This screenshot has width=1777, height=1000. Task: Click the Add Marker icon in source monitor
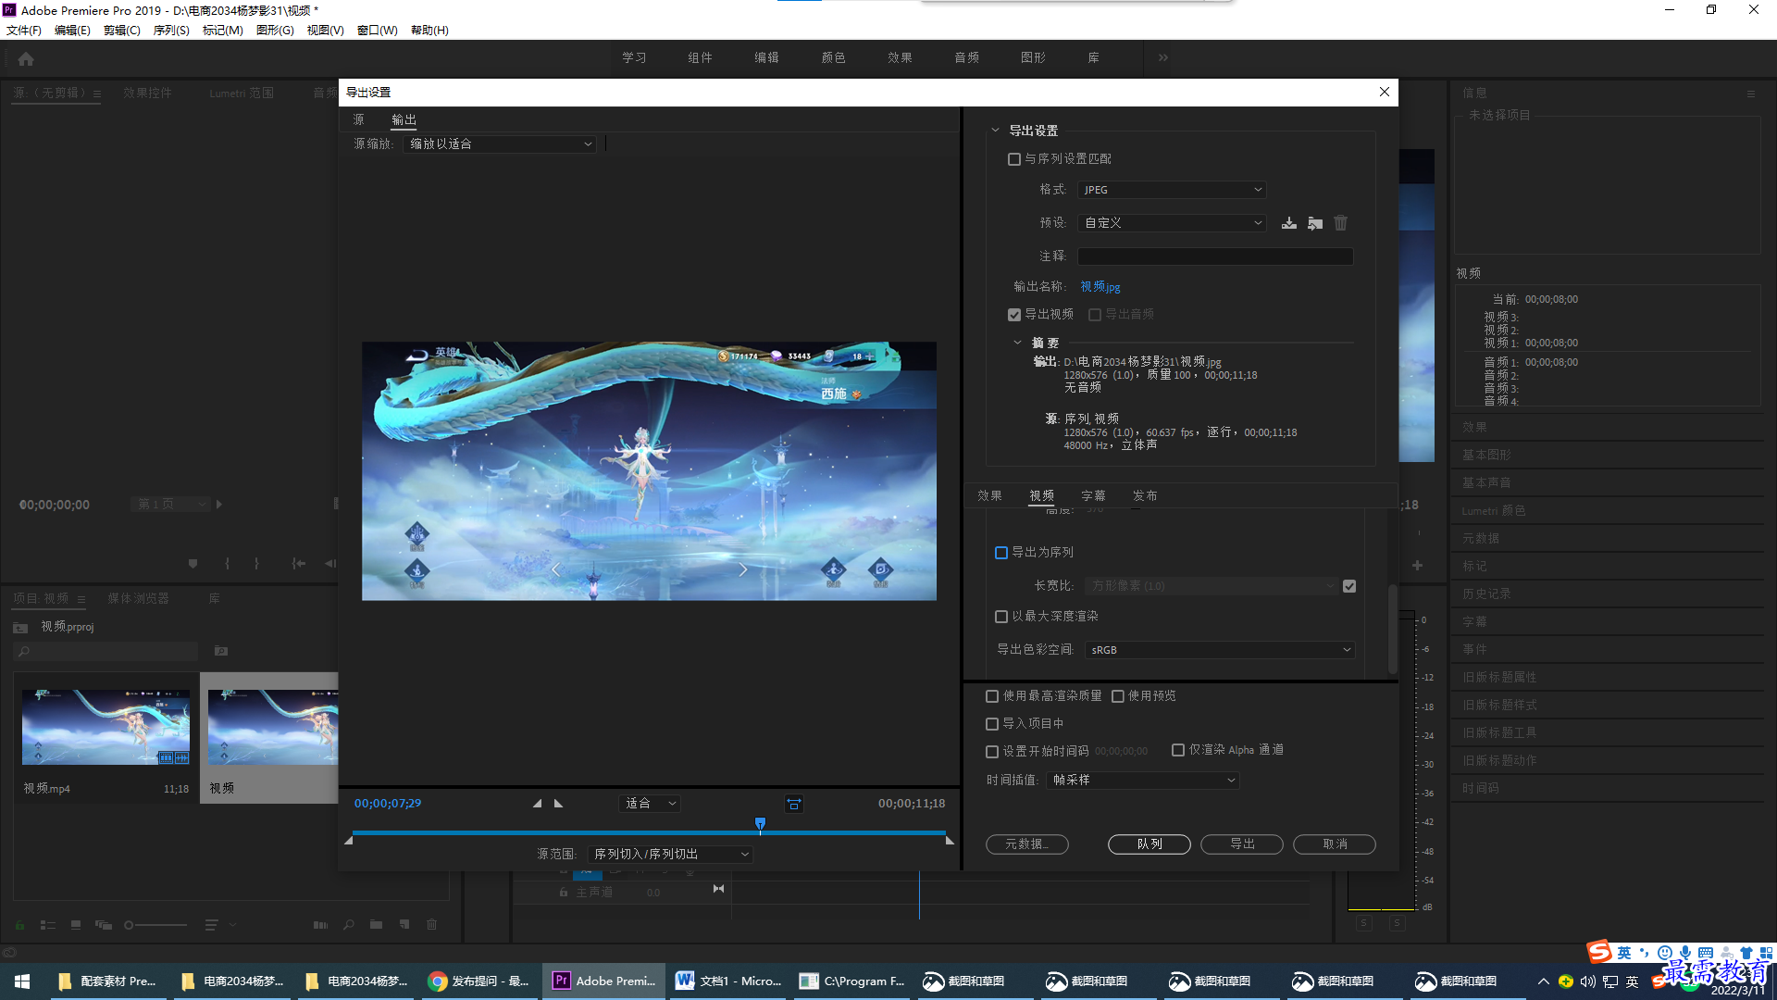pos(193,563)
